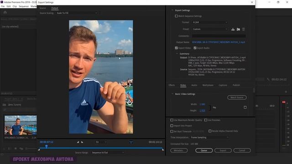Select the Video tab

[183, 85]
